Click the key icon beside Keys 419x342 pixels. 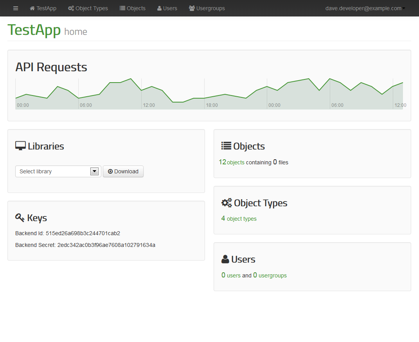pyautogui.click(x=20, y=218)
